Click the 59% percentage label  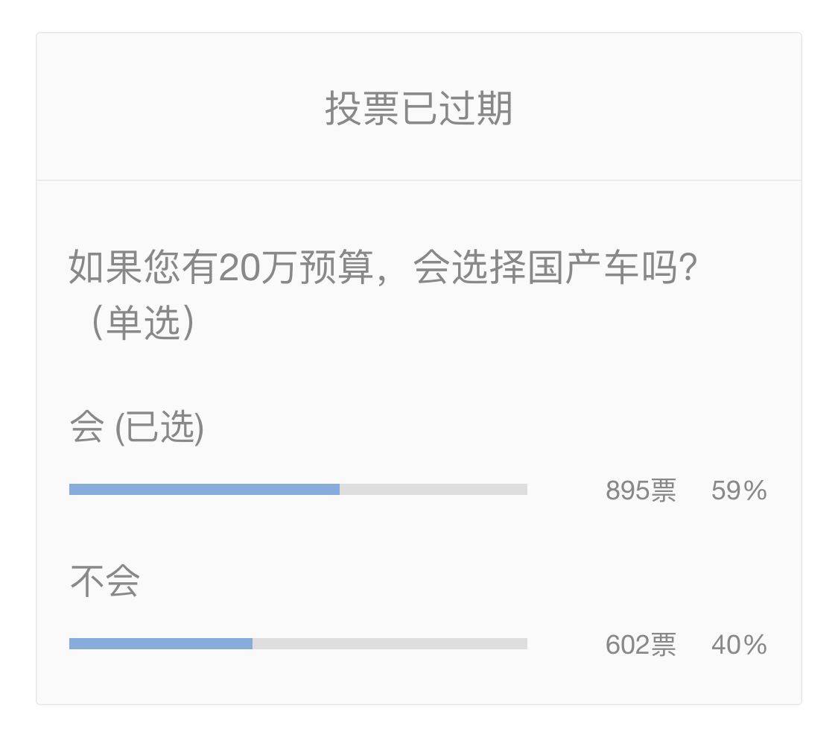point(738,491)
